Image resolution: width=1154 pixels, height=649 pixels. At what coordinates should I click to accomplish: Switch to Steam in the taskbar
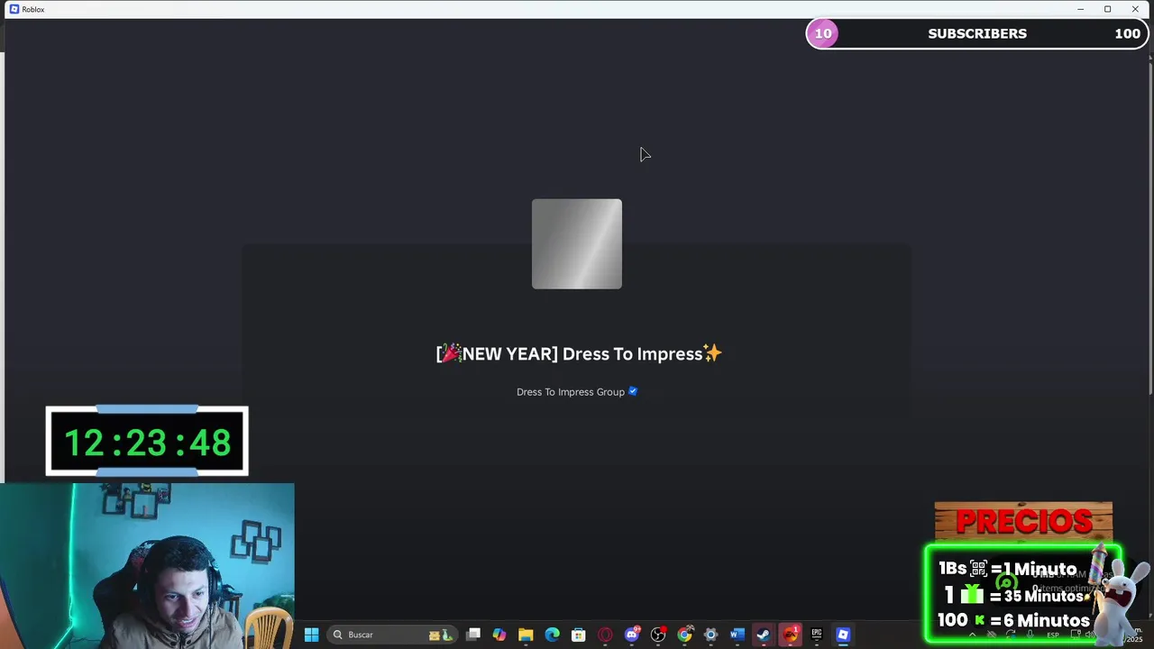(x=764, y=635)
